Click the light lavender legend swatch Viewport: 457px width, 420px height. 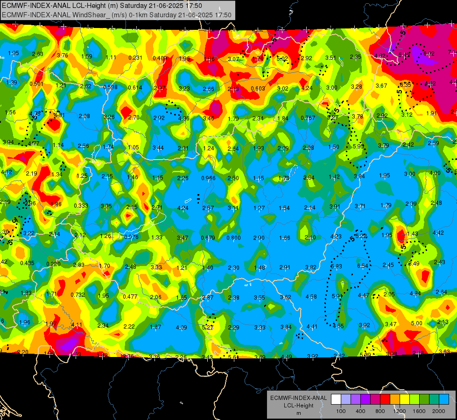tap(346, 399)
